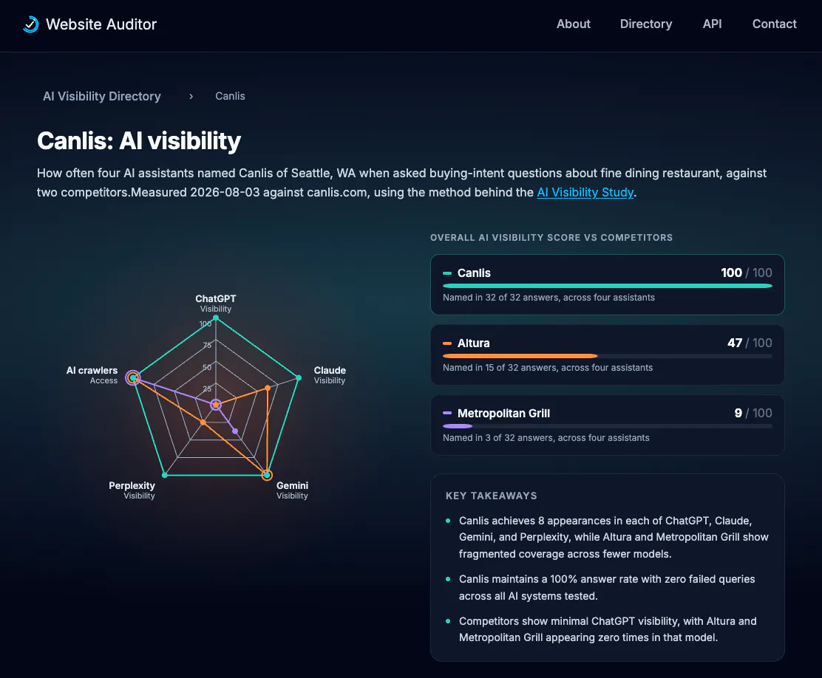Click the orange legend dash beside Altura
This screenshot has height=678, width=822.
point(447,343)
